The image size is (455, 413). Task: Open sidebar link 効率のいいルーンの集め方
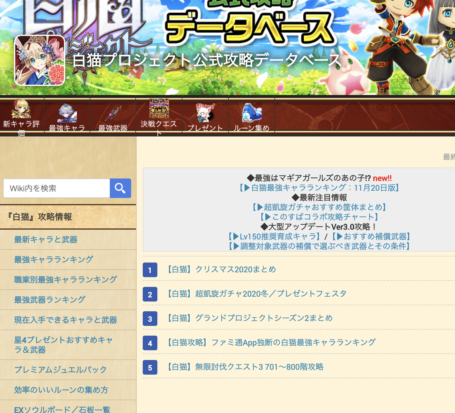[x=61, y=390]
